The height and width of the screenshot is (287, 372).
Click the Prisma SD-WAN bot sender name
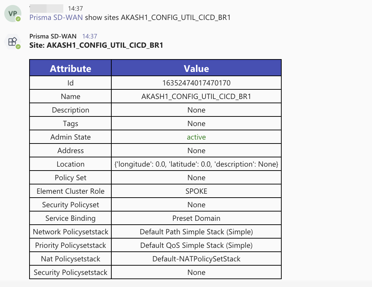pos(53,36)
